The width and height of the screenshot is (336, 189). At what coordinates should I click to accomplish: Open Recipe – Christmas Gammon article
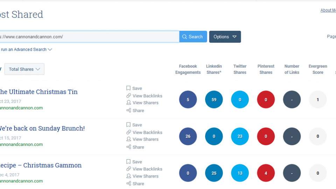point(41,165)
